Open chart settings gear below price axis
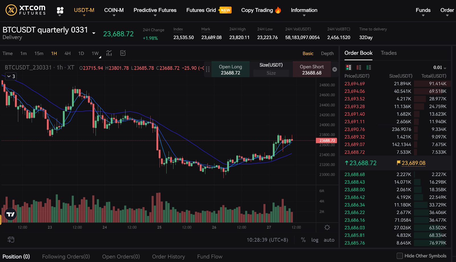Screen dimensions: 456x262 (x=327, y=227)
